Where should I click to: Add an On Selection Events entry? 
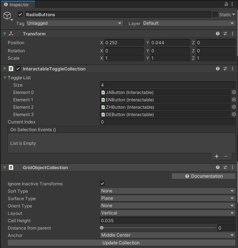(217, 156)
